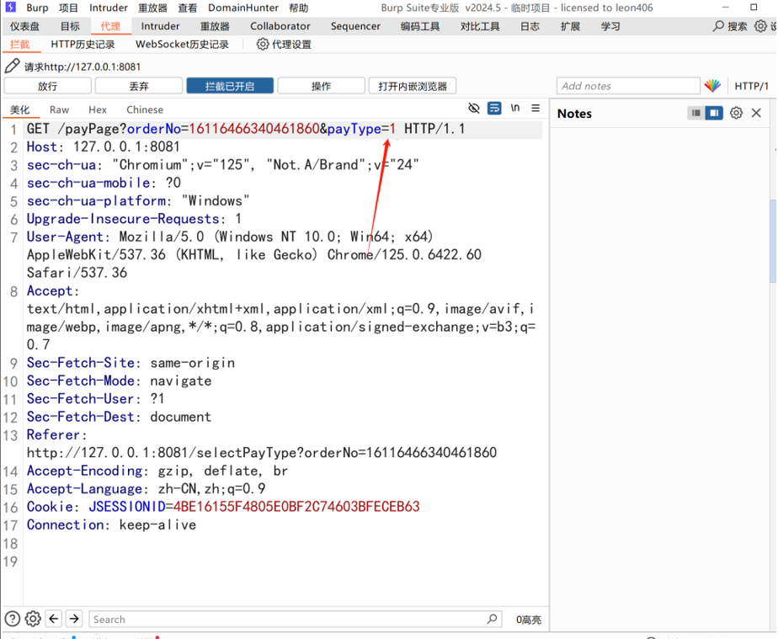This screenshot has width=778, height=639.
Task: Switch Notes panel to right-side layout icon
Action: (714, 113)
